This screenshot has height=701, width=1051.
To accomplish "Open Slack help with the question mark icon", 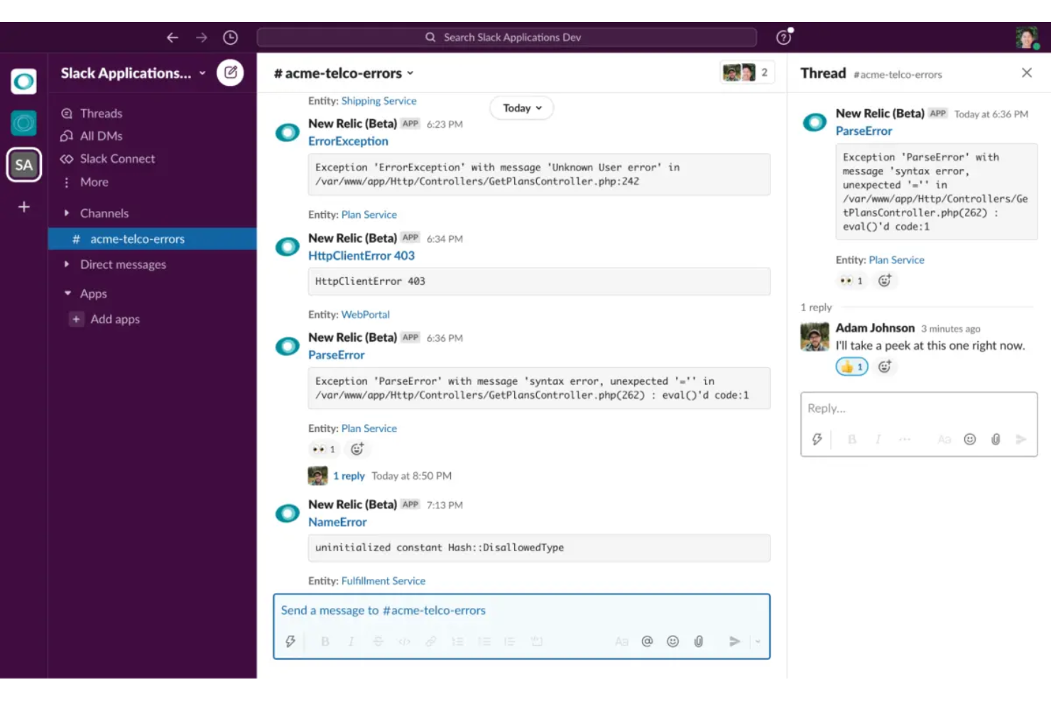I will pyautogui.click(x=783, y=37).
